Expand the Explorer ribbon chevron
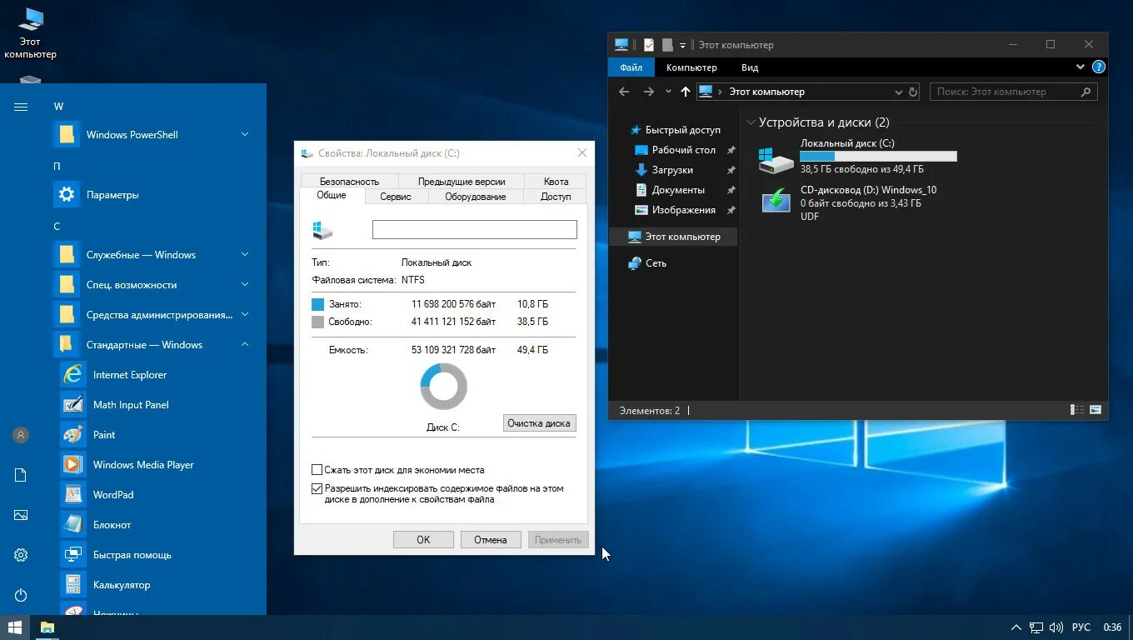Screen dimensions: 1133x640 (1081, 67)
